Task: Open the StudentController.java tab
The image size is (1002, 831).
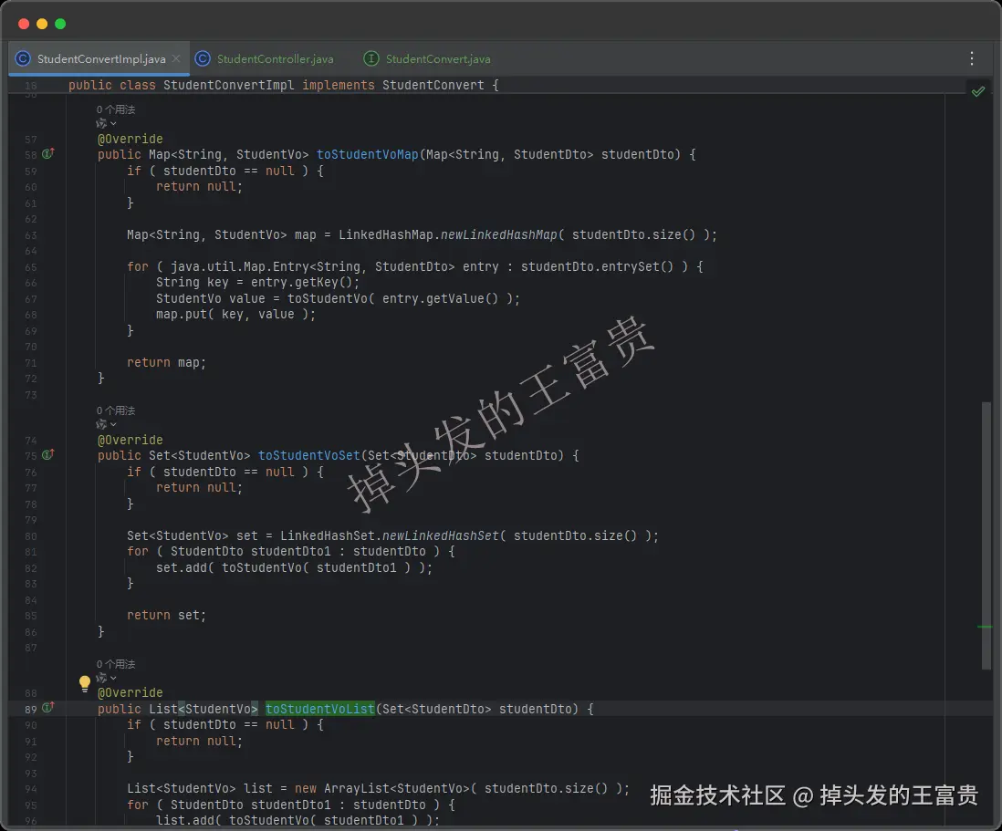Action: [x=275, y=58]
